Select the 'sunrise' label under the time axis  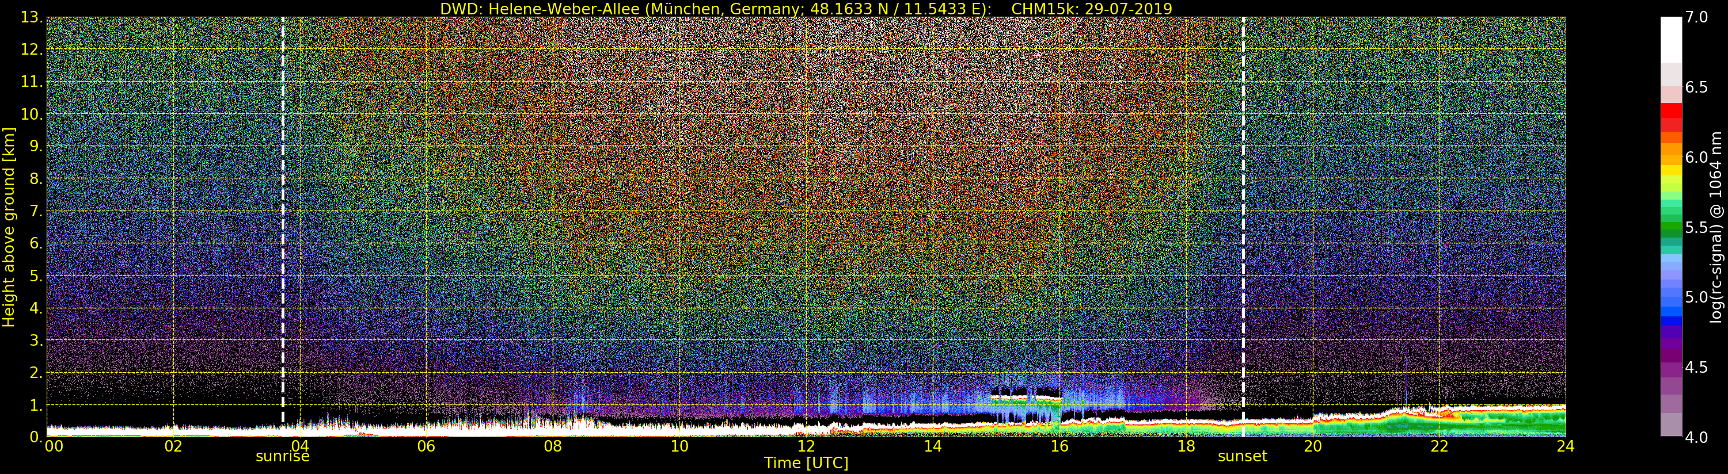(x=282, y=457)
